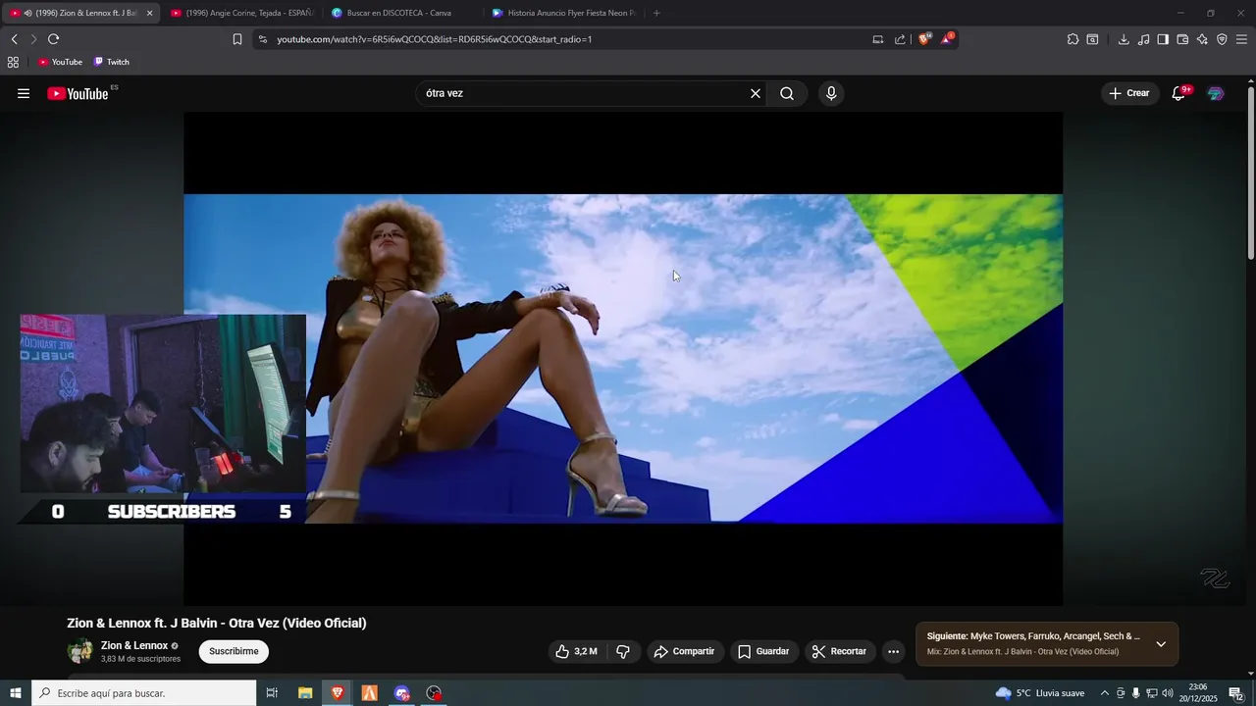Viewport: 1256px width, 706px height.
Task: Open Task View on taskbar
Action: [x=273, y=693]
